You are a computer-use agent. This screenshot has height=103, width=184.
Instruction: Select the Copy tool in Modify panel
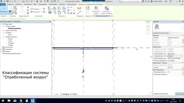point(55,12)
